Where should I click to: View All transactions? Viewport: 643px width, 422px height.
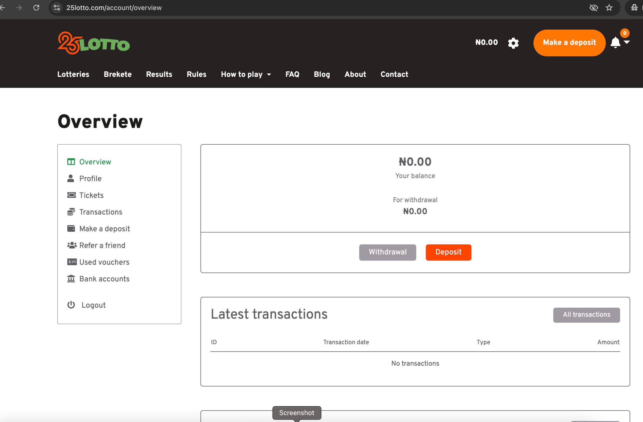[586, 315]
